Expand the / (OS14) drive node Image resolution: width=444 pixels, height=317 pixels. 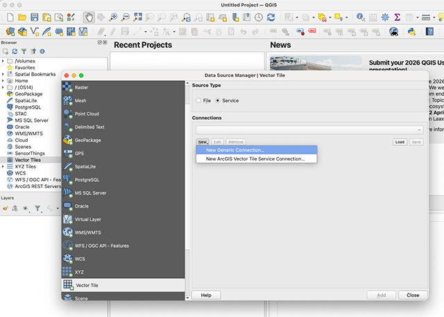(x=3, y=87)
